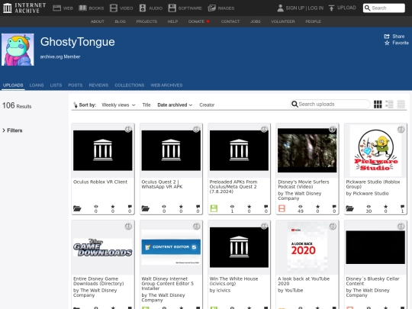412x309 pixels.
Task: Open the Date archived sort dropdown
Action: coord(175,105)
